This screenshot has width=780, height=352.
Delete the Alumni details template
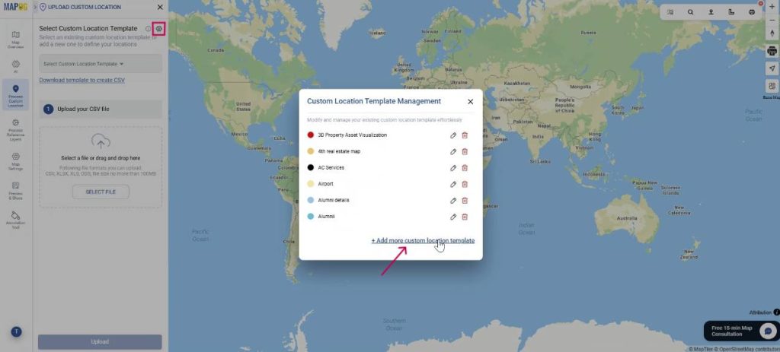click(465, 201)
